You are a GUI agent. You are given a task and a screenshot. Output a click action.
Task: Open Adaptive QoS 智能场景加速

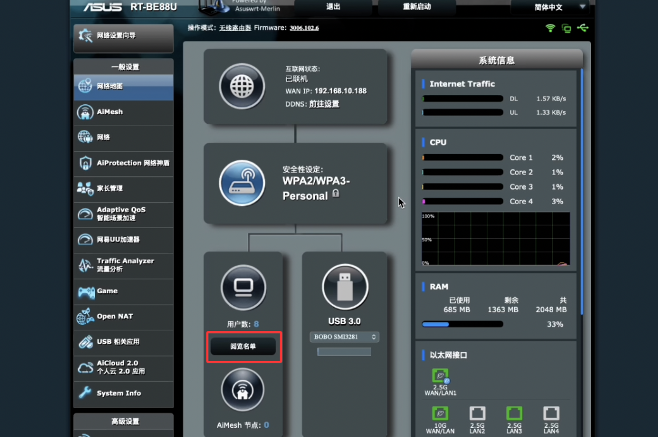tap(123, 215)
